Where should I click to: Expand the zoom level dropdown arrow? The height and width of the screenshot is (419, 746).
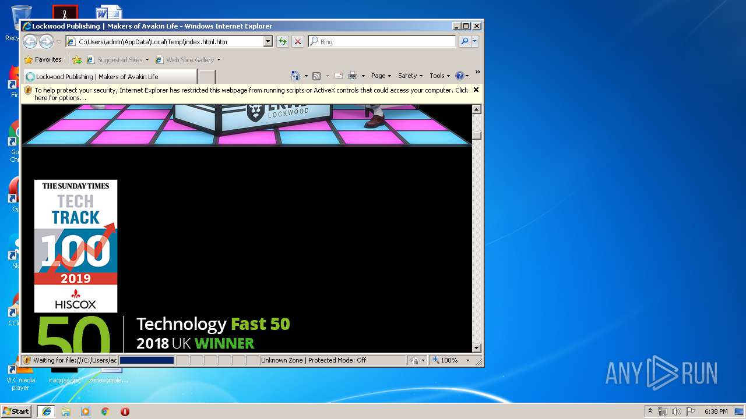coord(467,360)
